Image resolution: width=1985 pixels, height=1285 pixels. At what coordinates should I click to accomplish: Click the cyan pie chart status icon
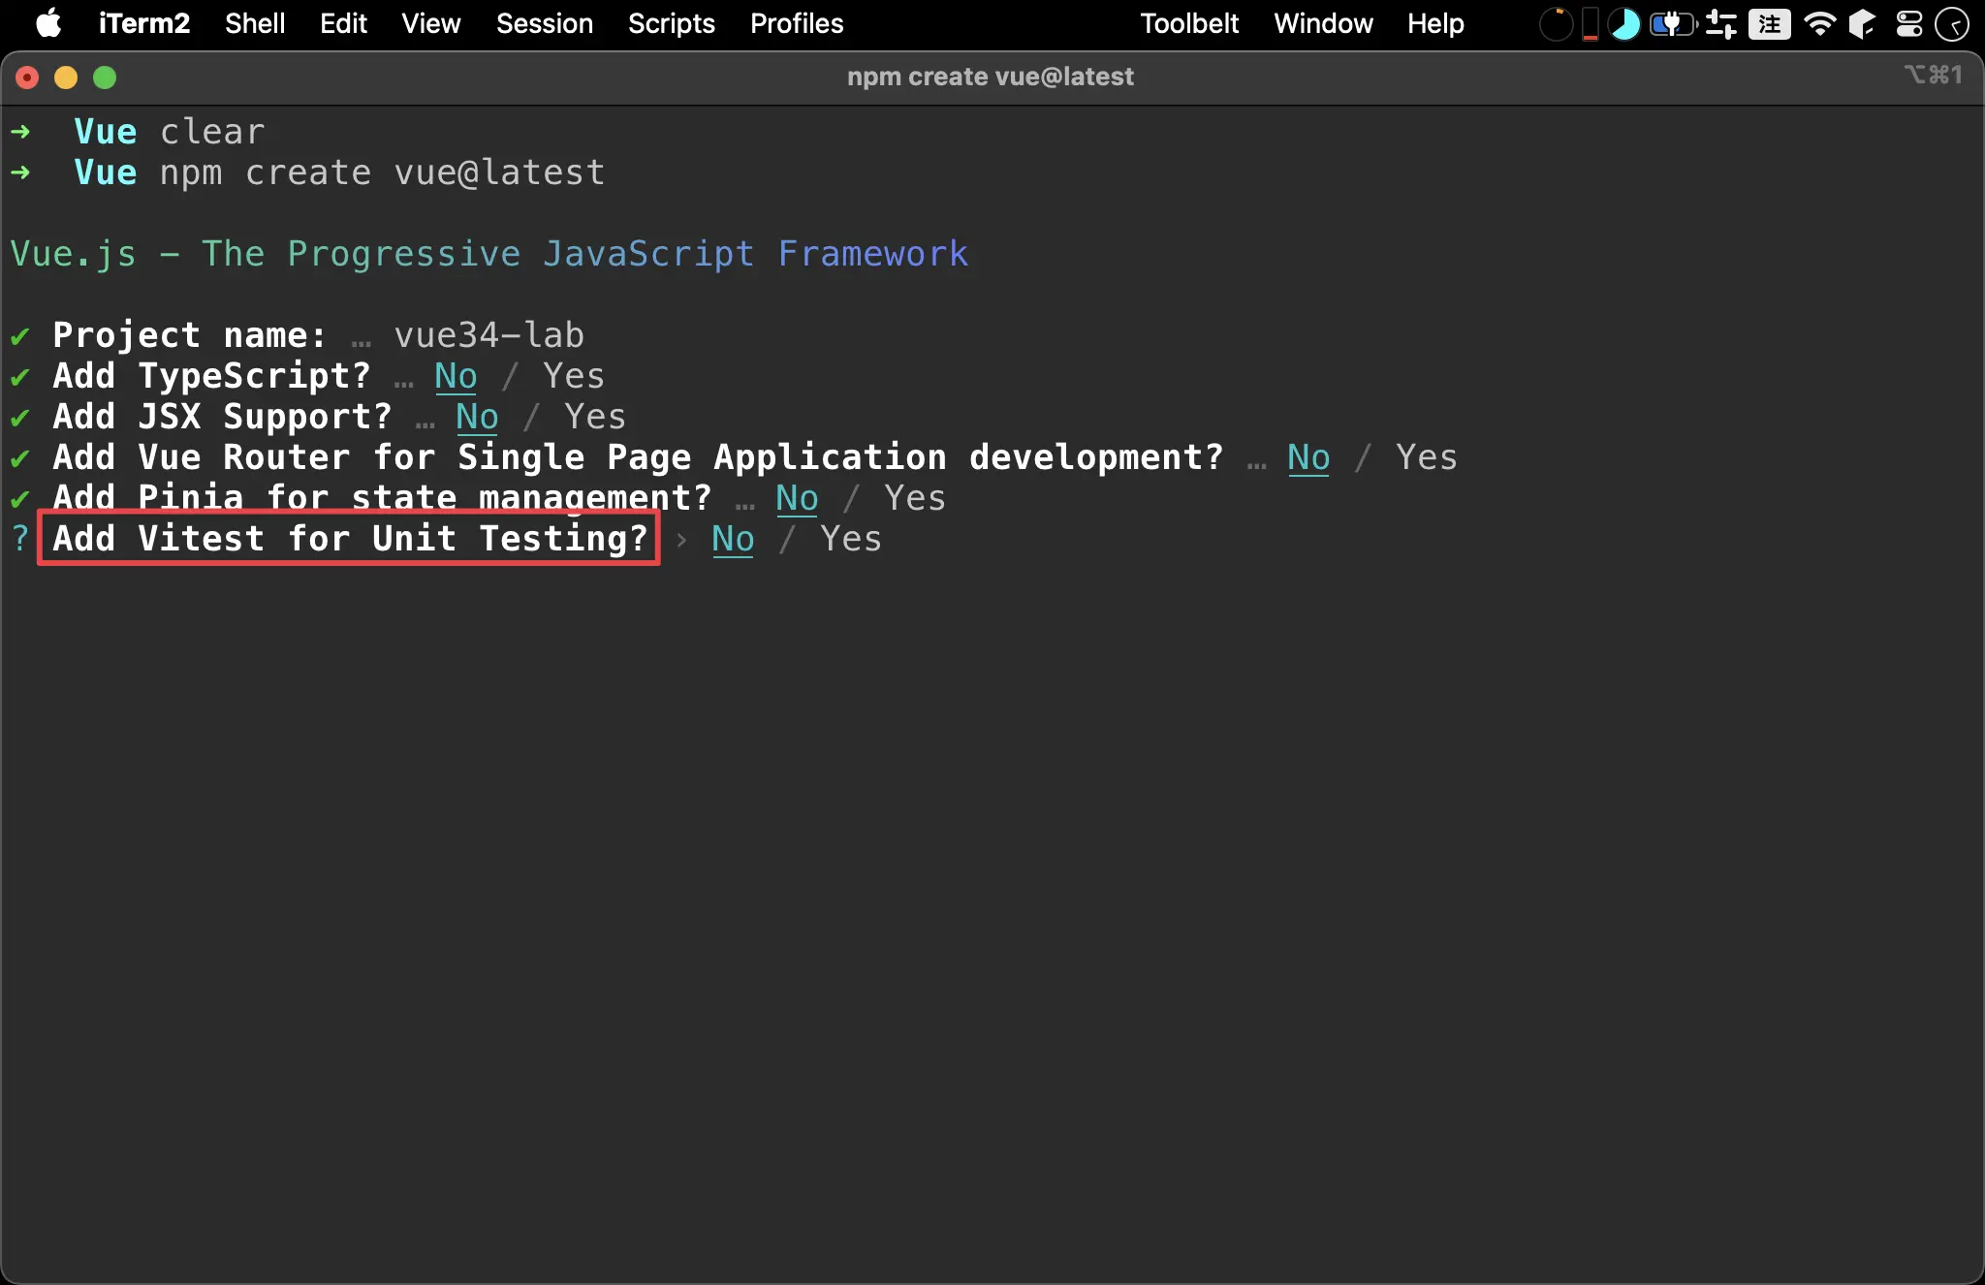click(1624, 24)
